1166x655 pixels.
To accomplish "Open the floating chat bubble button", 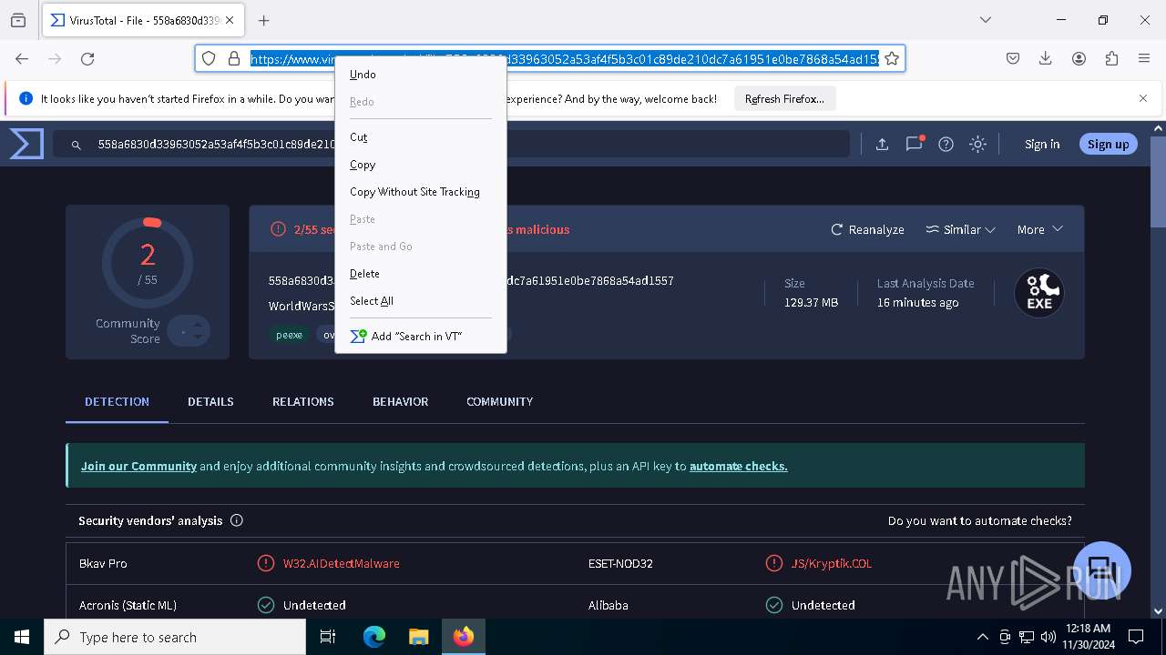I will pyautogui.click(x=1102, y=569).
